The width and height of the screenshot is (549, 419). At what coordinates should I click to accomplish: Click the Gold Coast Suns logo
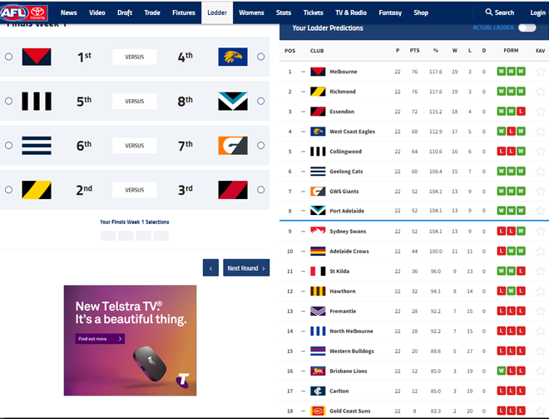[318, 411]
